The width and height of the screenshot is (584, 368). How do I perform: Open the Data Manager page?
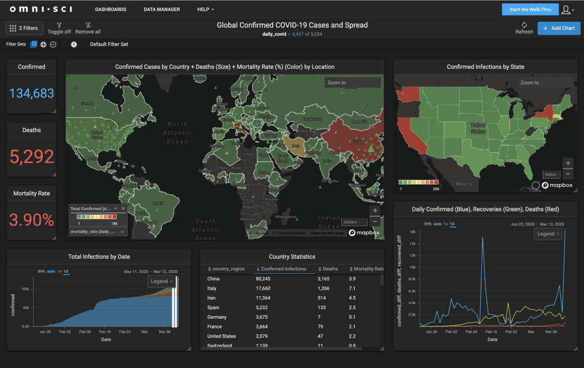point(161,9)
